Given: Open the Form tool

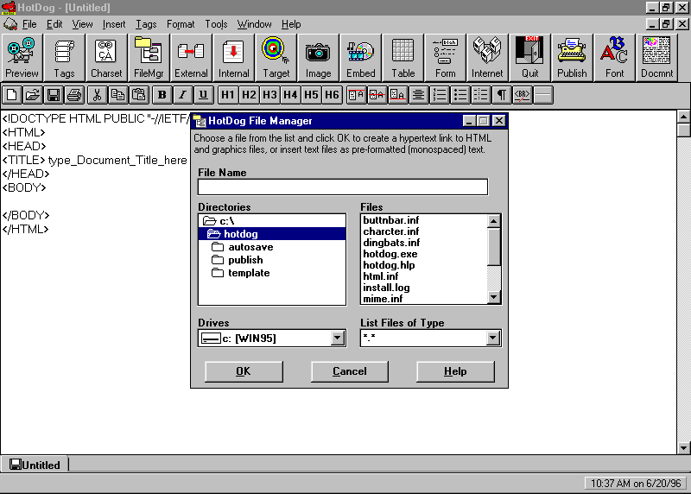Looking at the screenshot, I should pos(445,58).
